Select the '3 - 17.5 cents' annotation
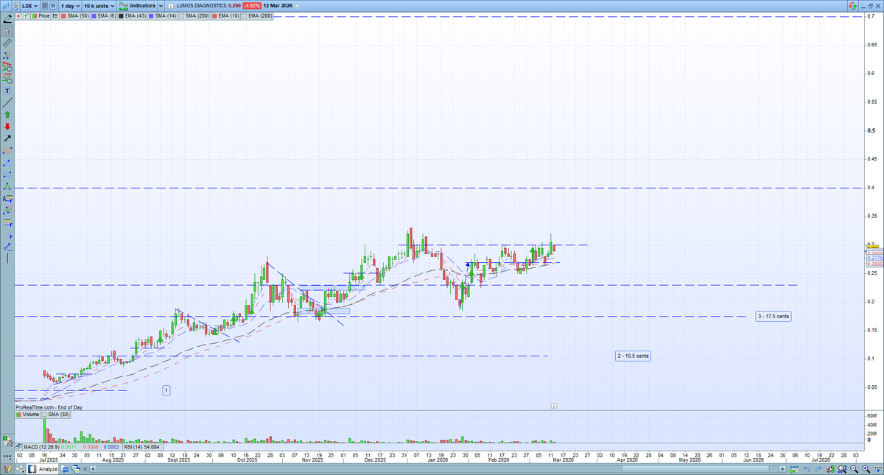The height and width of the screenshot is (475, 884). [x=773, y=316]
